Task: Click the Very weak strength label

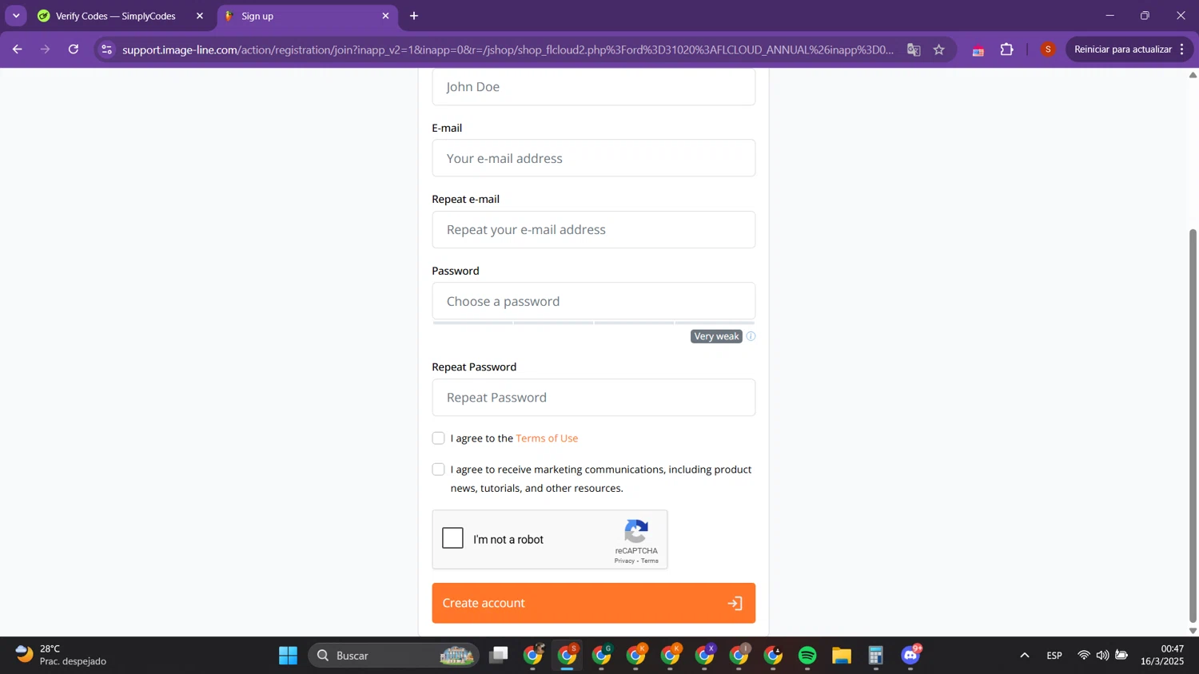Action: point(716,336)
